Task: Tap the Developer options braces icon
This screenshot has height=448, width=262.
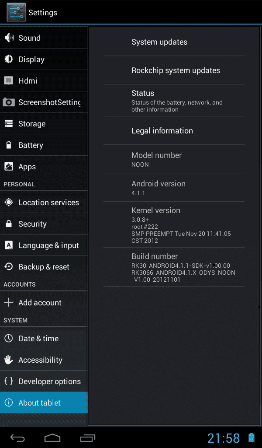Action: tap(9, 381)
